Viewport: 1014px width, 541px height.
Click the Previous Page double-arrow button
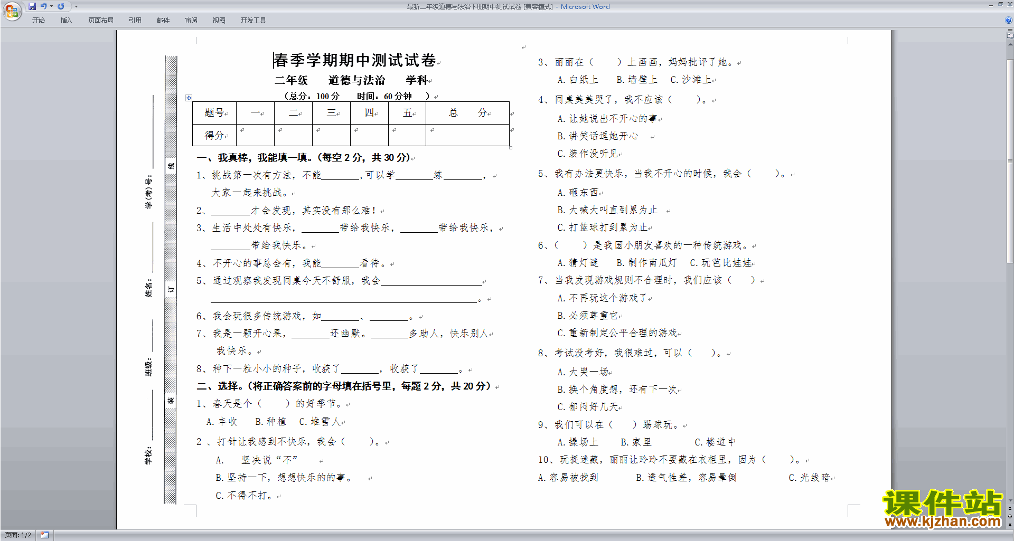click(x=1010, y=509)
